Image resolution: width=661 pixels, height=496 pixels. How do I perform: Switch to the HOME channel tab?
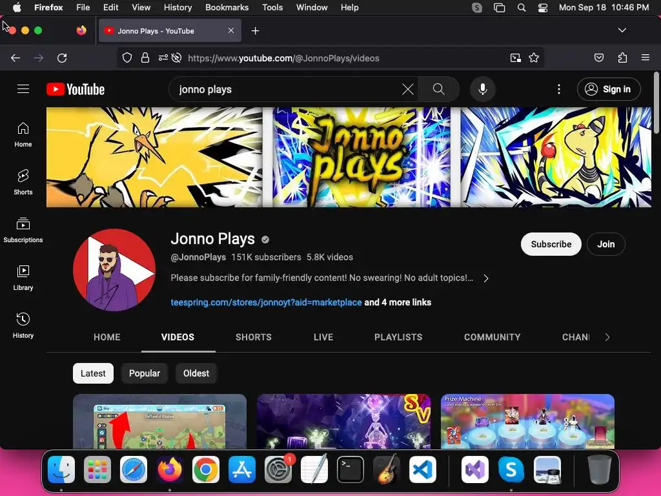[107, 337]
